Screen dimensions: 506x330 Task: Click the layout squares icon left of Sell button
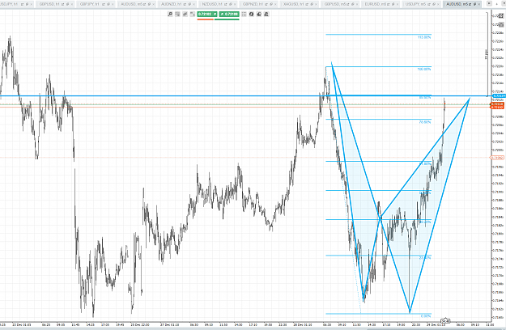point(193,15)
